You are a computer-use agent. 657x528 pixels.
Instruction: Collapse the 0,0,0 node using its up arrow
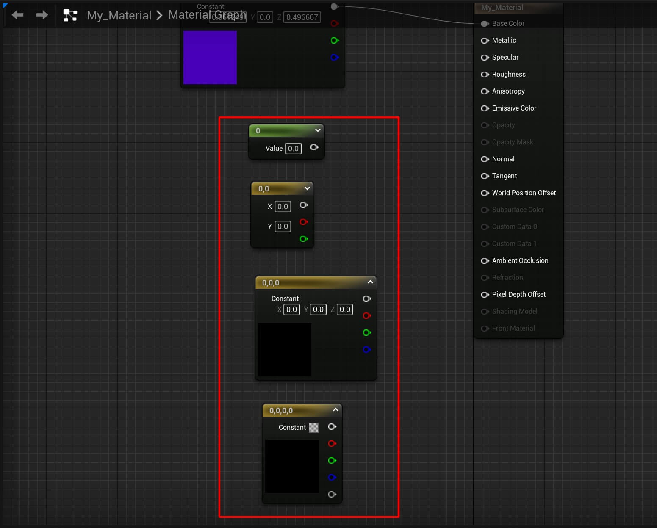(370, 282)
